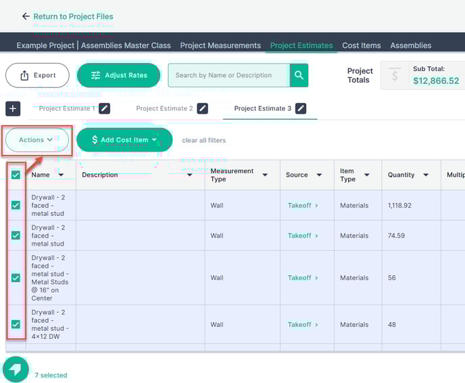Click the 7 selected status text
The width and height of the screenshot is (465, 383).
pyautogui.click(x=51, y=376)
